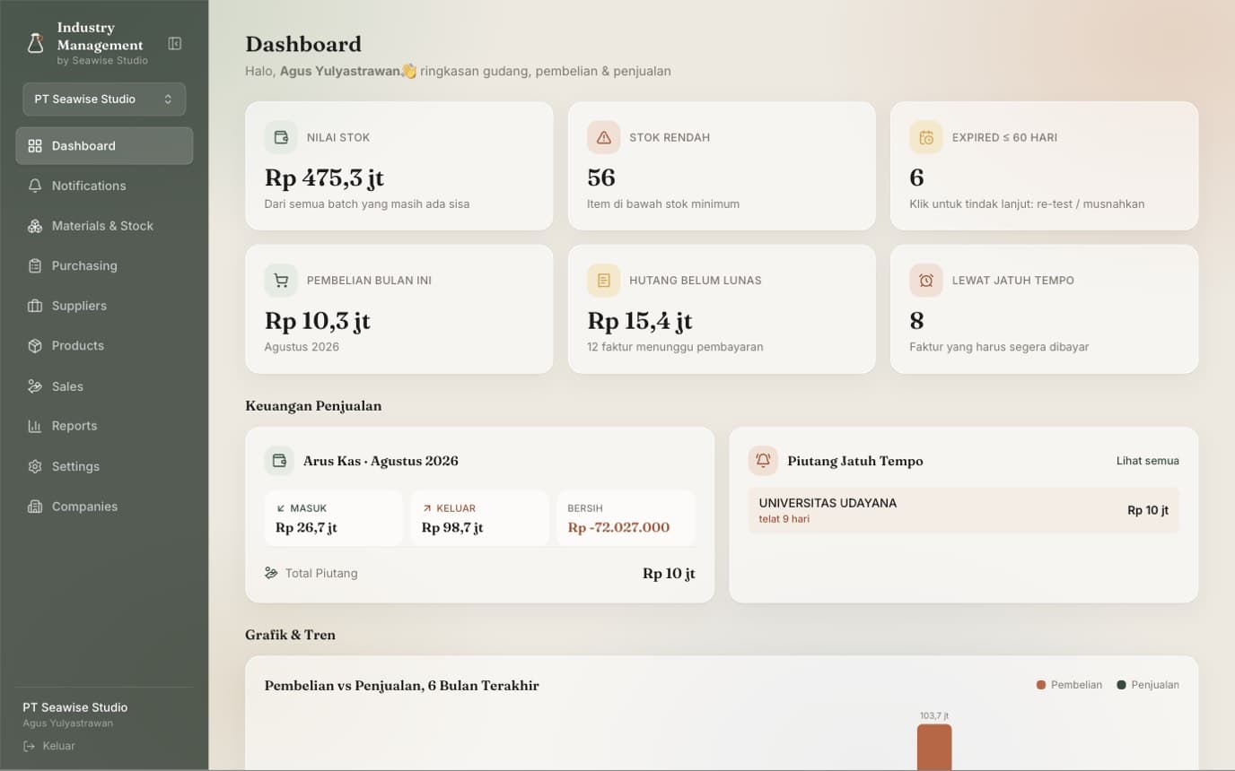
Task: Click the Total Piutang Rp 10 jt amount
Action: (669, 574)
